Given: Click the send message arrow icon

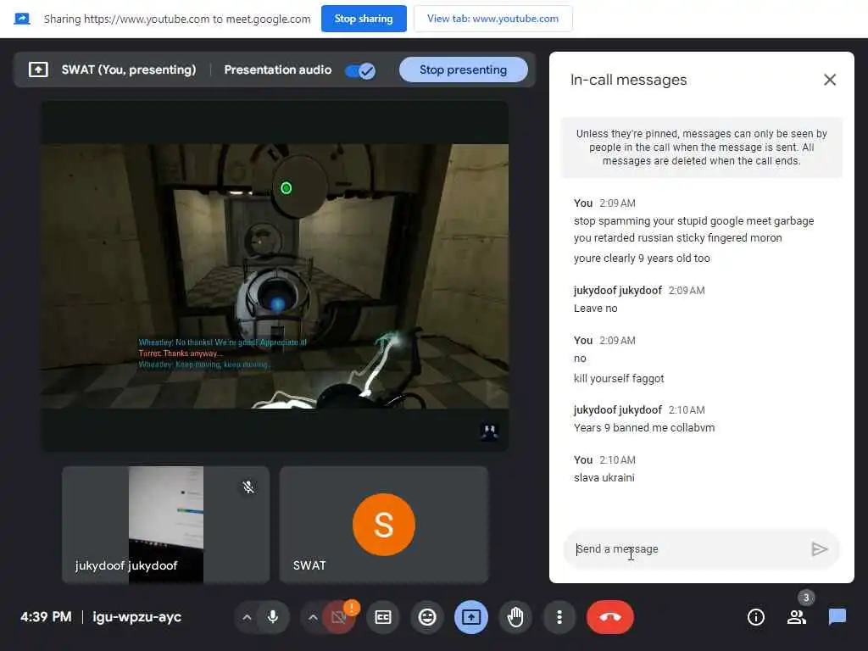Looking at the screenshot, I should coord(820,549).
